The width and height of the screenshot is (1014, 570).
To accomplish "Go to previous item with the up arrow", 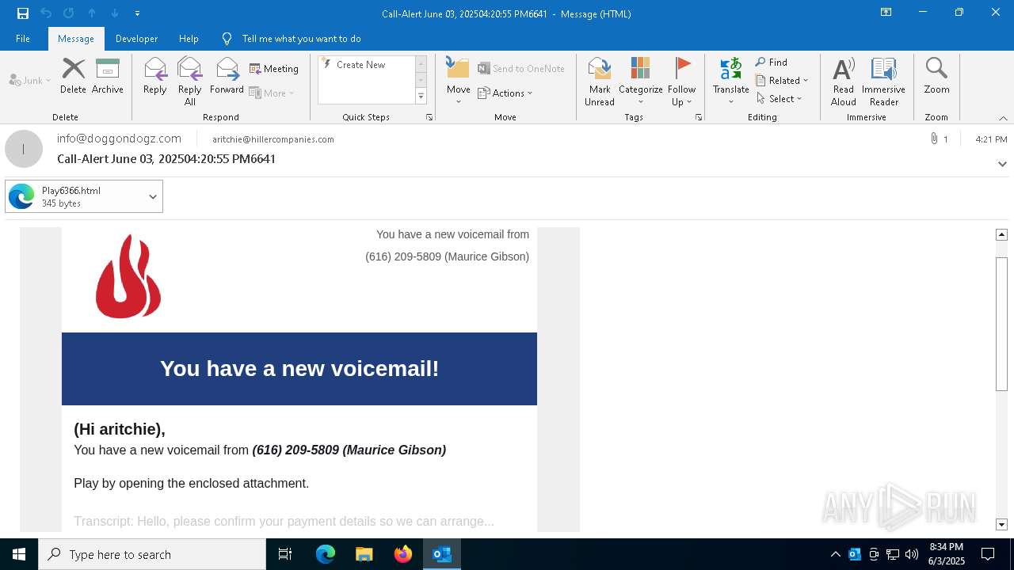I will pyautogui.click(x=92, y=13).
